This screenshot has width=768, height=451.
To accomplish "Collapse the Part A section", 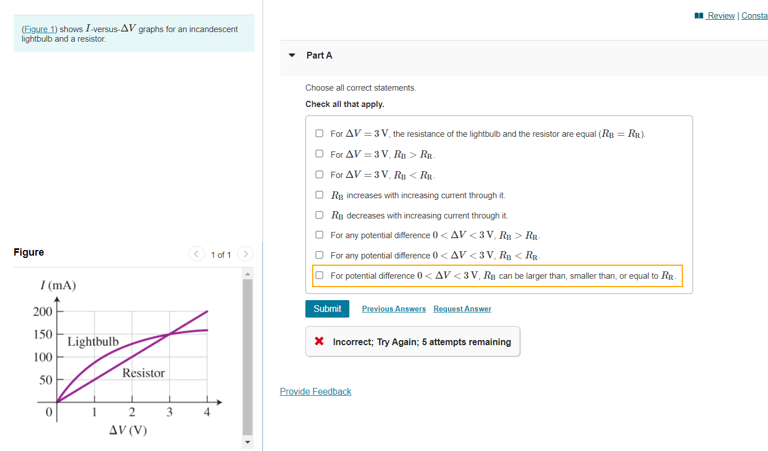I will coord(291,55).
